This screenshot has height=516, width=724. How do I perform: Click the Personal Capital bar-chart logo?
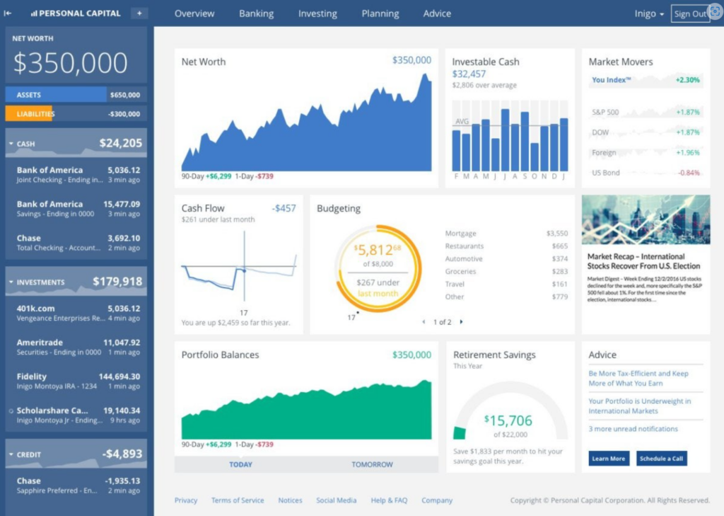[x=34, y=13]
